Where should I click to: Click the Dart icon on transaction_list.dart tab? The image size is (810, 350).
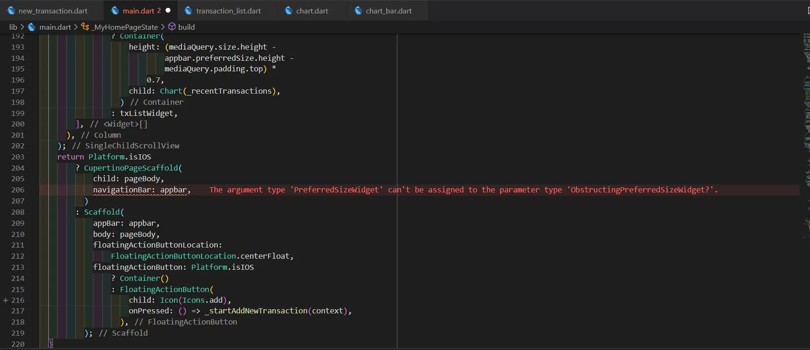point(188,10)
